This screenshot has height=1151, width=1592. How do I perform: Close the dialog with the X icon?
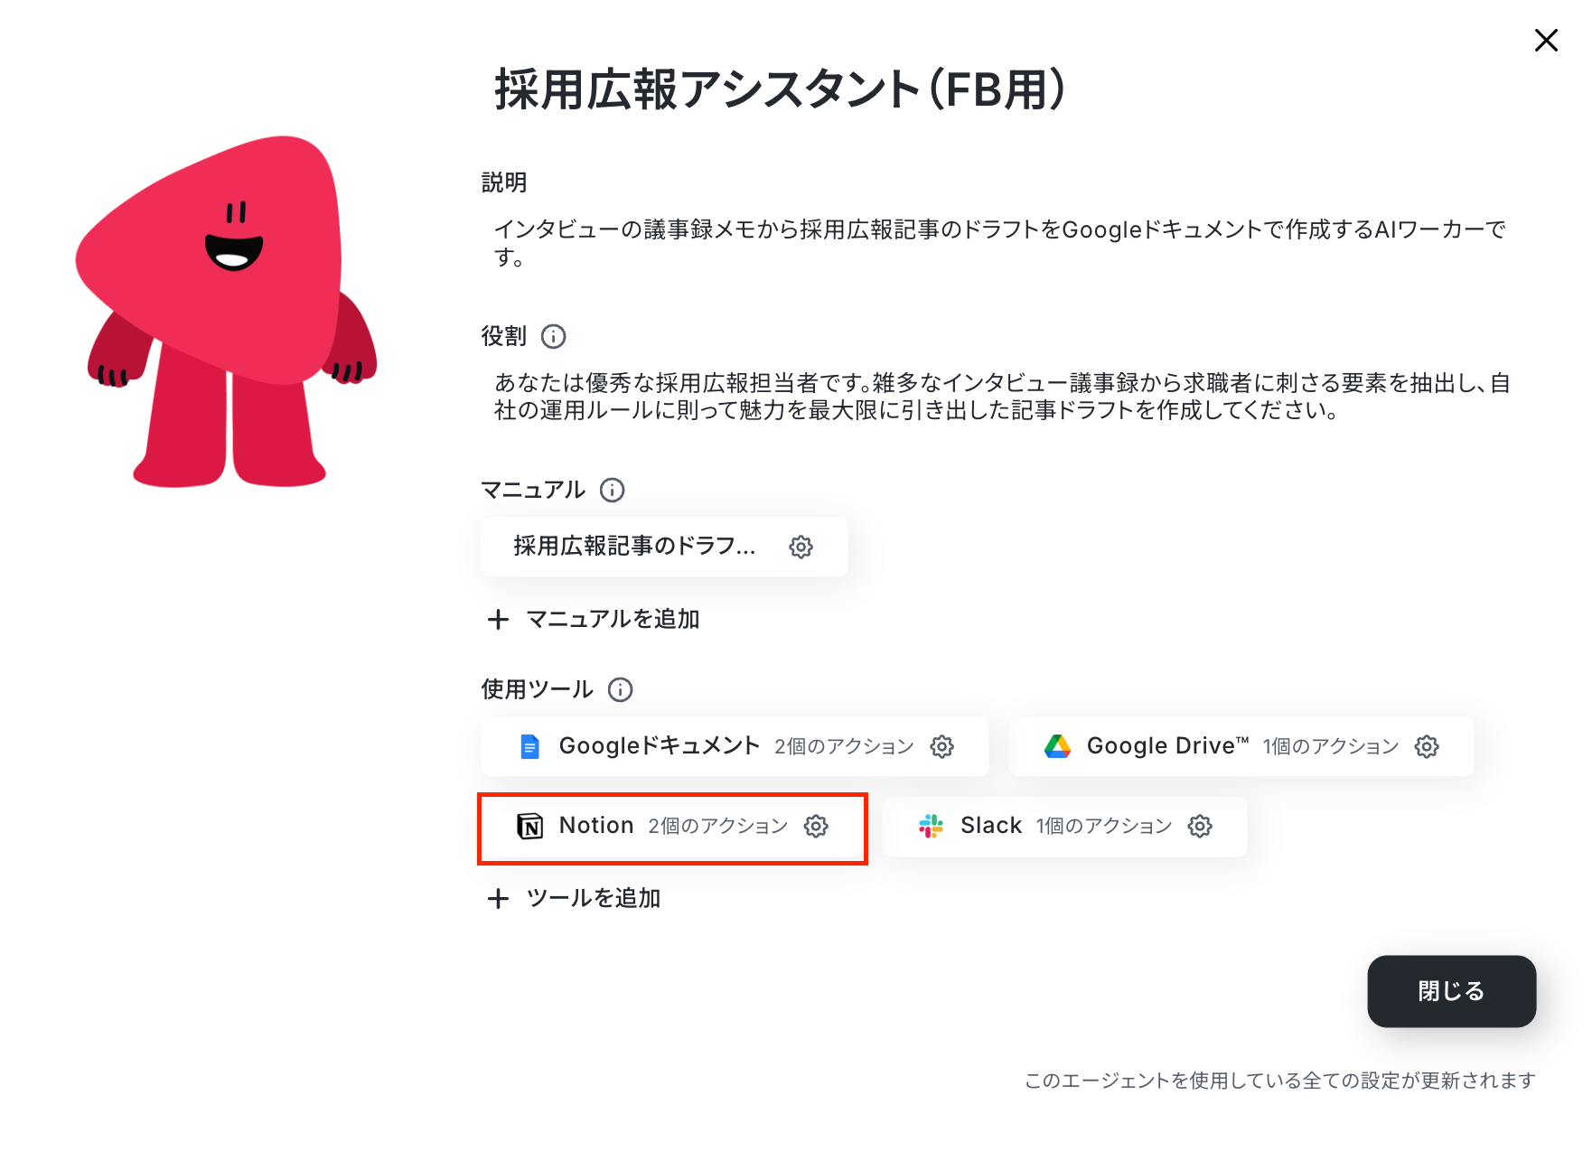(x=1546, y=41)
